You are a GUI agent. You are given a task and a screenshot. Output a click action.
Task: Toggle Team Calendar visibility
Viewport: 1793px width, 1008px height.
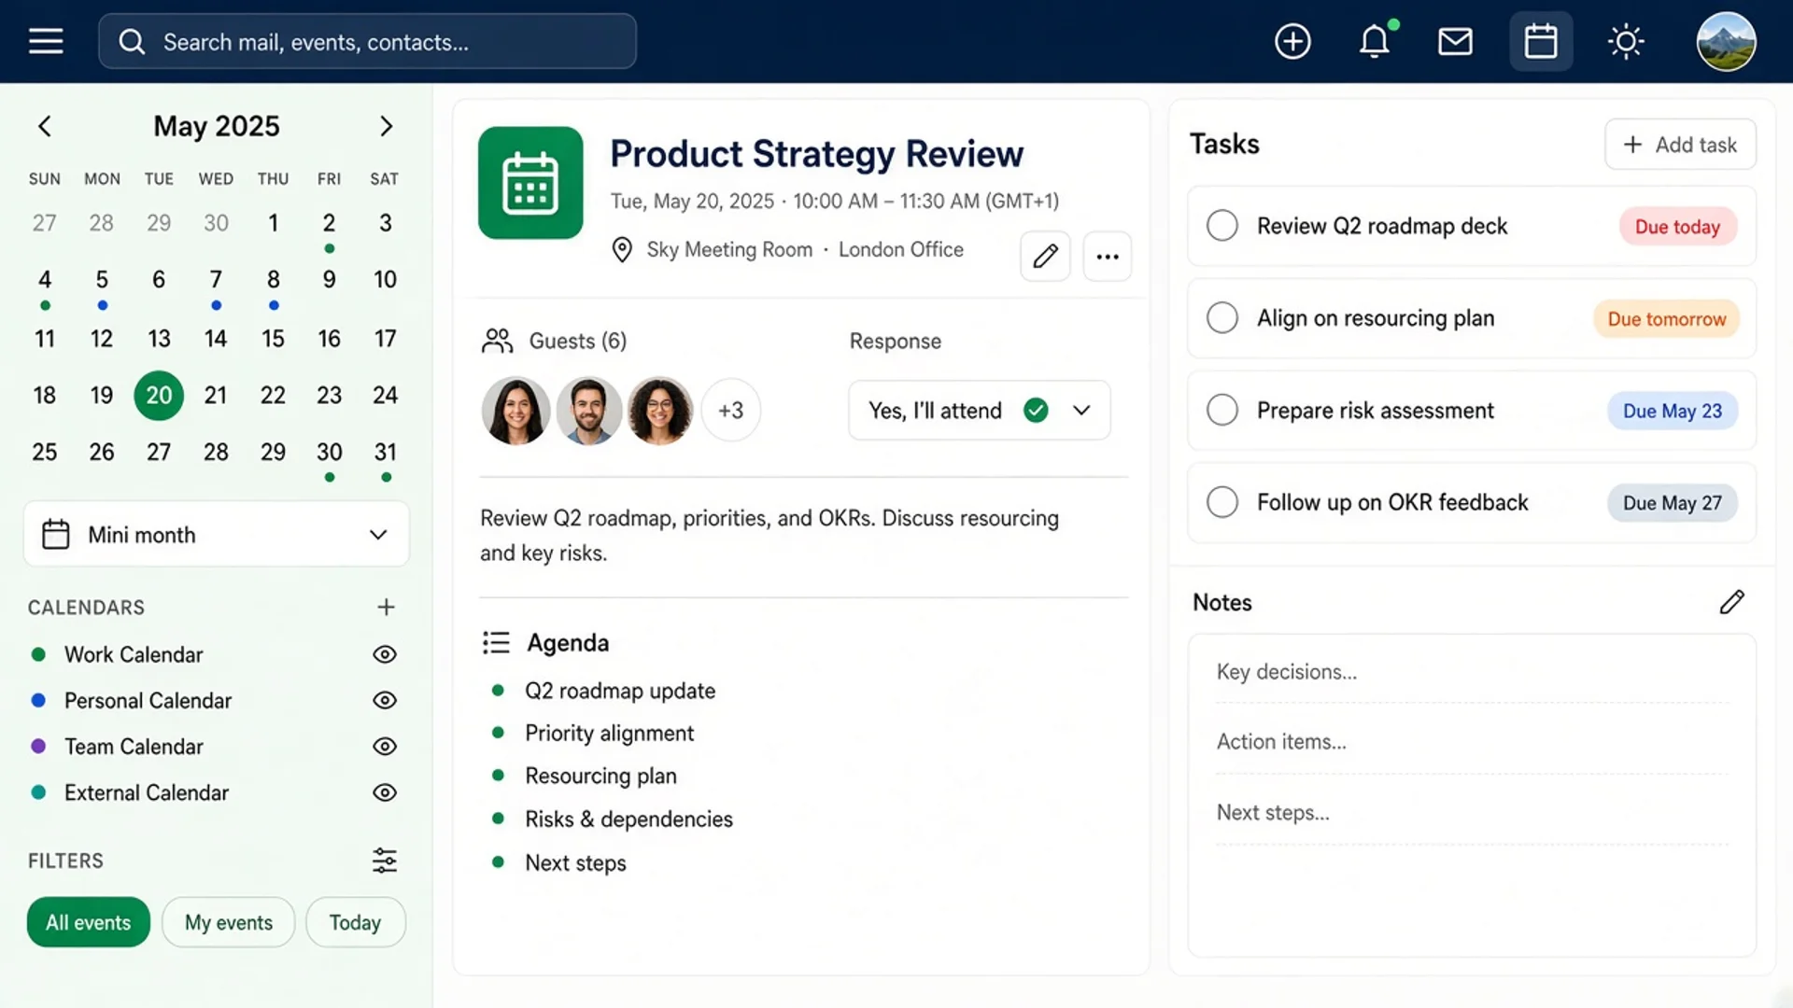coord(385,747)
